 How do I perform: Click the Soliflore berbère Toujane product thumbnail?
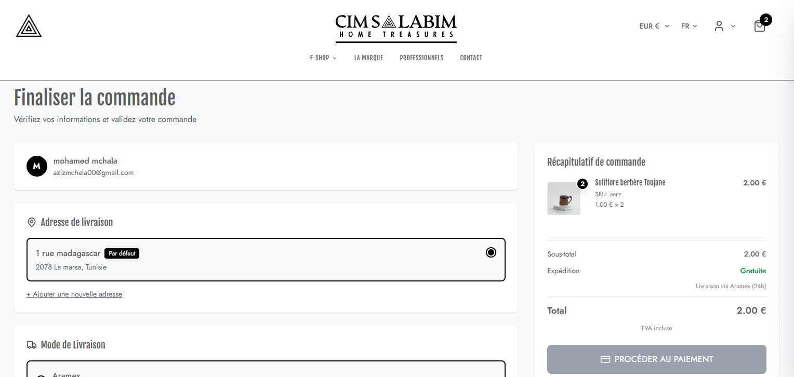564,198
